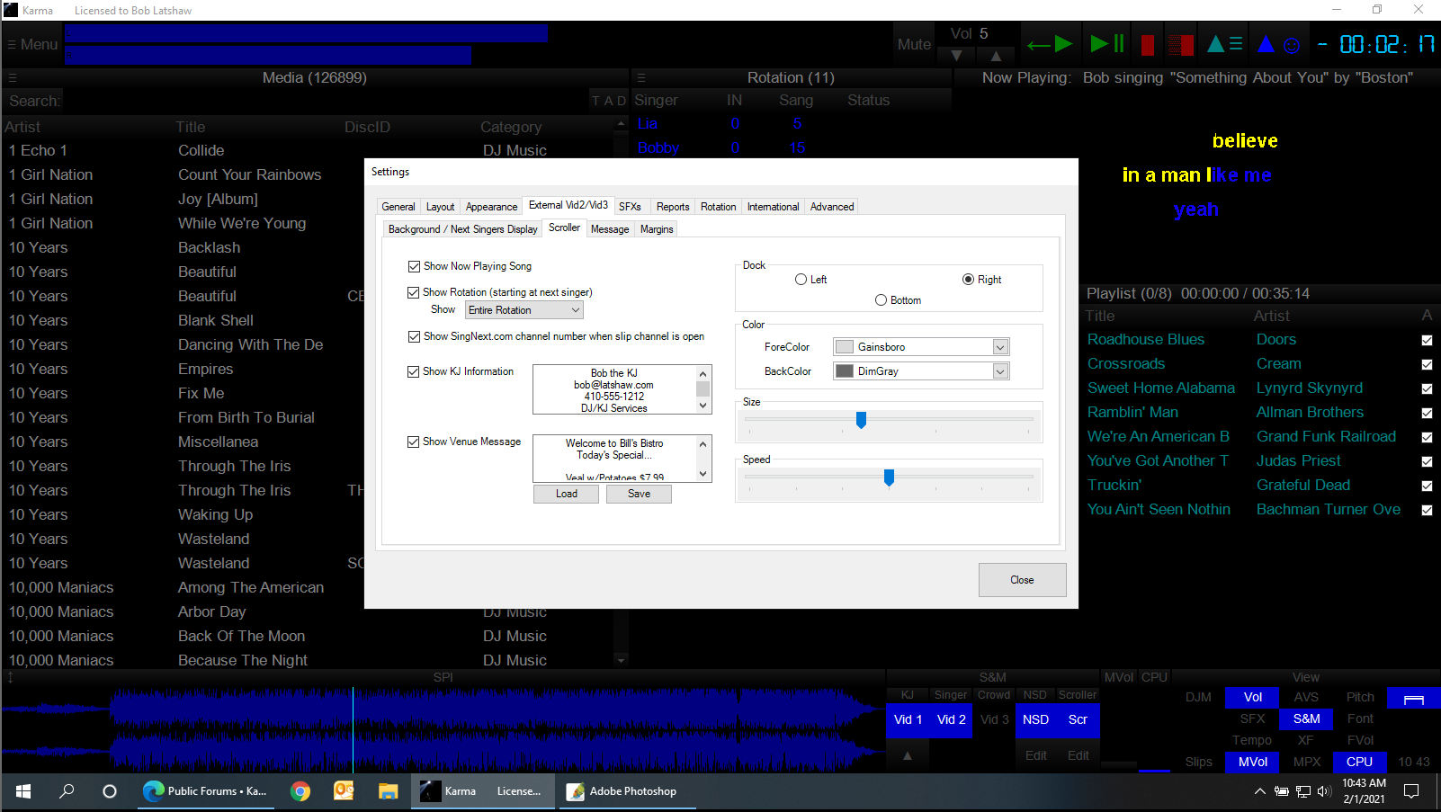Click into the Media Search field
1441x812 pixels.
324,101
